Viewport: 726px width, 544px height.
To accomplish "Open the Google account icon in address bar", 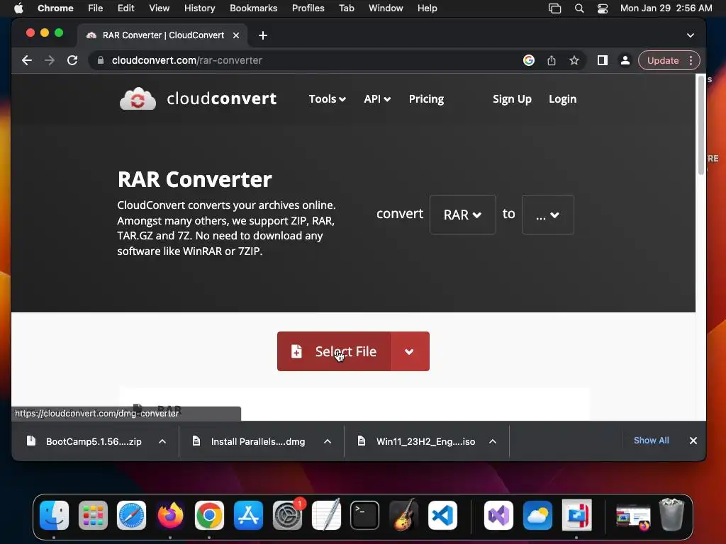I will pyautogui.click(x=529, y=60).
